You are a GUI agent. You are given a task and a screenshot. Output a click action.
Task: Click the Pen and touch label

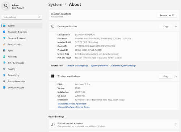(x=64, y=58)
